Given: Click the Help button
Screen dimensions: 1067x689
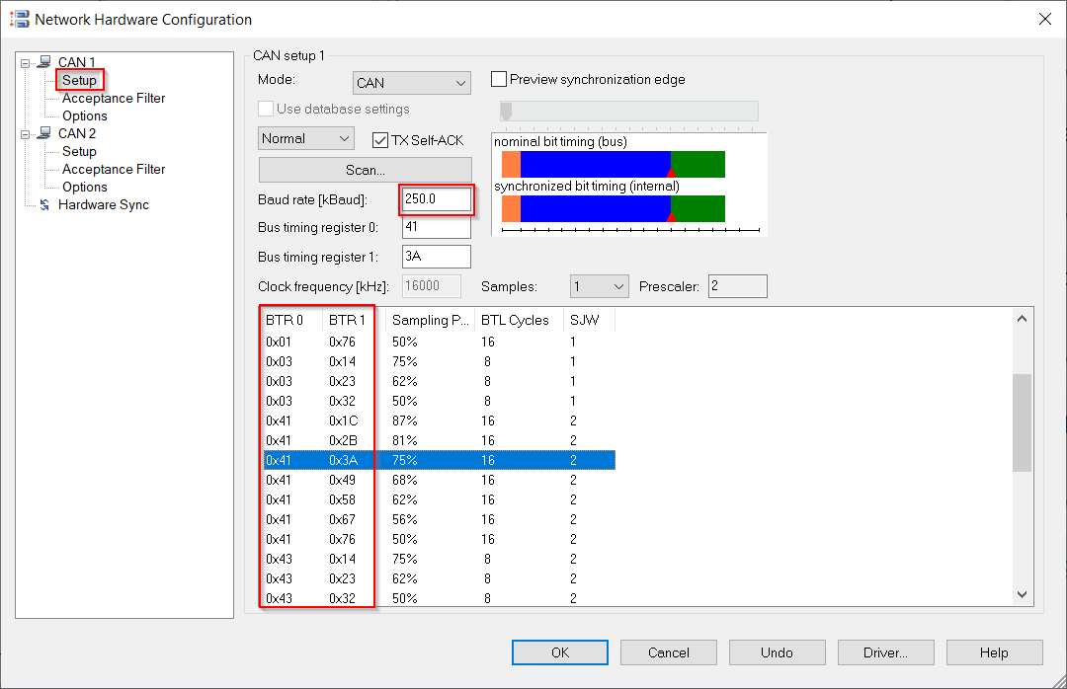Looking at the screenshot, I should point(994,652).
